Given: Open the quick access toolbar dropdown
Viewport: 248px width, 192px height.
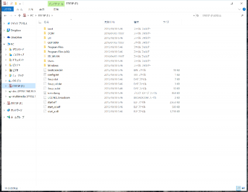Looking at the screenshot, I should (20, 3).
